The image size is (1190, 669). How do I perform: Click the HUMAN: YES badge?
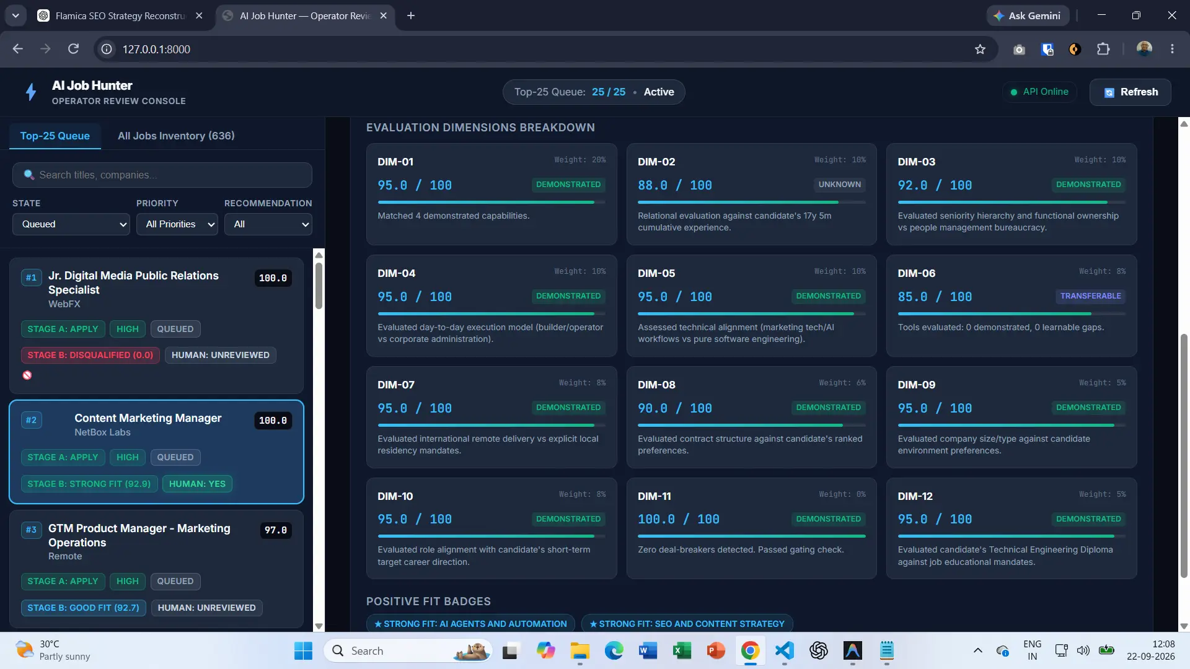197,484
